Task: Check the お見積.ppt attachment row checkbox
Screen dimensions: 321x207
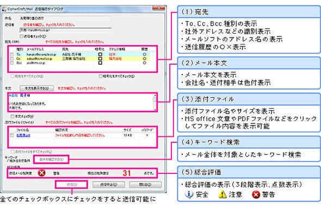Action: (x=11, y=135)
